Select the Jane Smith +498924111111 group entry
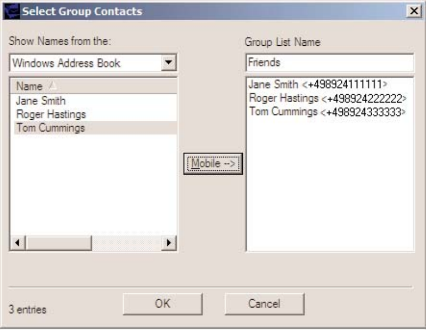Image resolution: width=426 pixels, height=330 pixels. coord(318,85)
